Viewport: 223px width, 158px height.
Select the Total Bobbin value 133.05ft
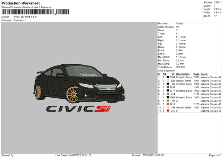click(x=180, y=67)
